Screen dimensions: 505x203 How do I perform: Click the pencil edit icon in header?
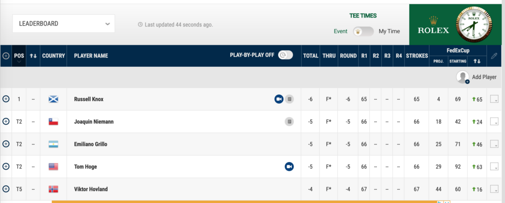click(494, 56)
